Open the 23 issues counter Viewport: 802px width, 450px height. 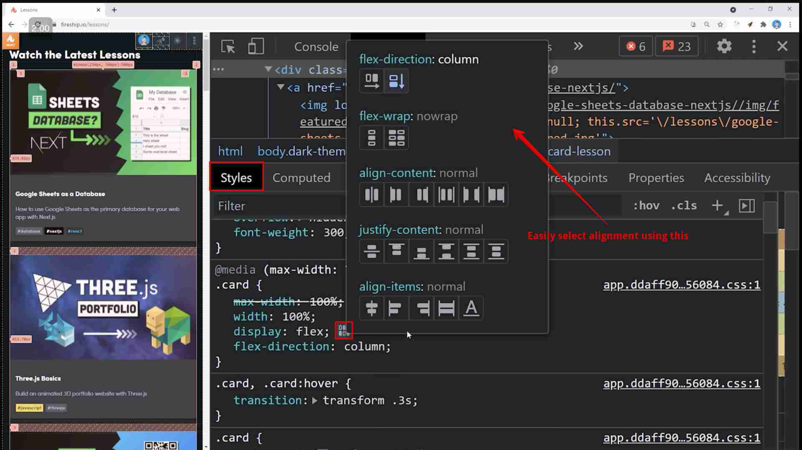(x=676, y=46)
